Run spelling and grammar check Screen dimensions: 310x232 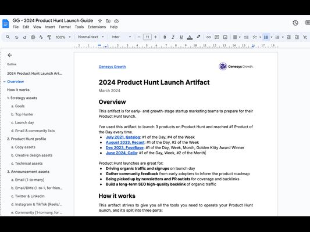coord(41,37)
